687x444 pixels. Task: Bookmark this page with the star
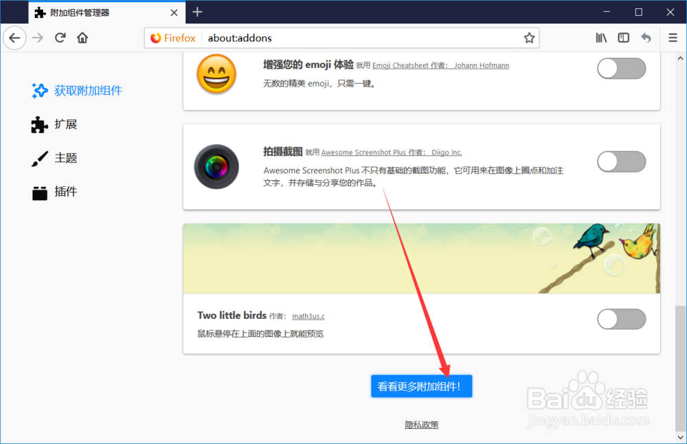pos(529,38)
